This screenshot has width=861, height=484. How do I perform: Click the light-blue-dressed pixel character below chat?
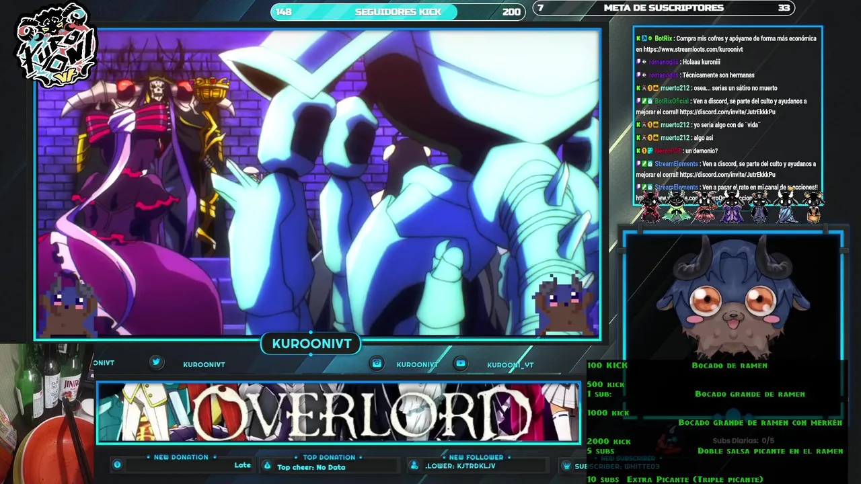786,206
